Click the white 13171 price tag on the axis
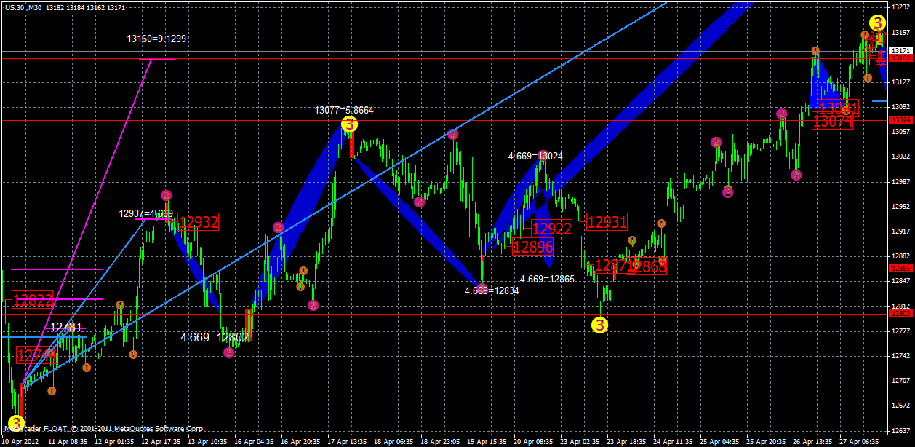 coord(900,50)
